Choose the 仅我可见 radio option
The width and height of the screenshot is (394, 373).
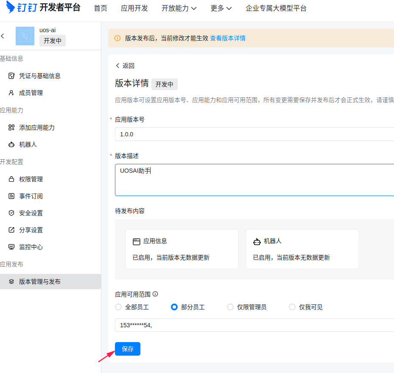[x=292, y=307]
